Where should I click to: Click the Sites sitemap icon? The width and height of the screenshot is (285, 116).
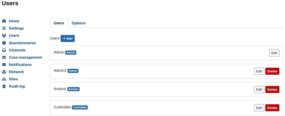click(4, 79)
